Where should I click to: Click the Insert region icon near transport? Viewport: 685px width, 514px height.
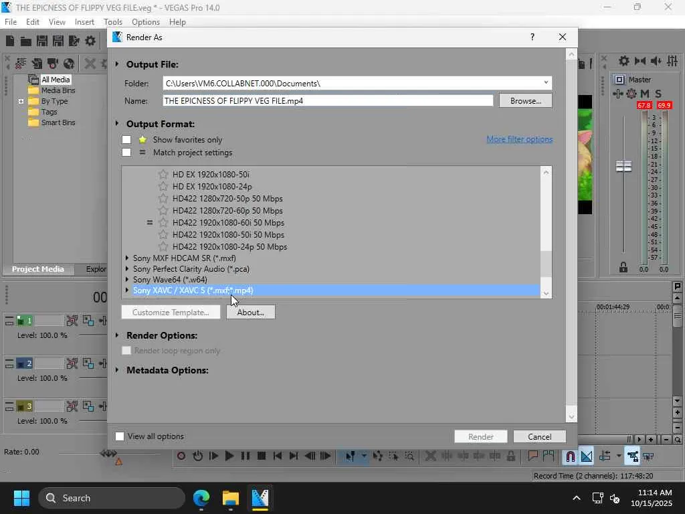click(x=549, y=456)
